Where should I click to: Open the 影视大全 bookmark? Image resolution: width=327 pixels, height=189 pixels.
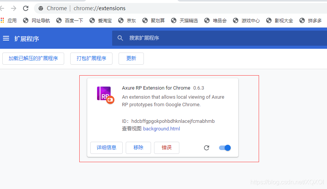point(280,20)
